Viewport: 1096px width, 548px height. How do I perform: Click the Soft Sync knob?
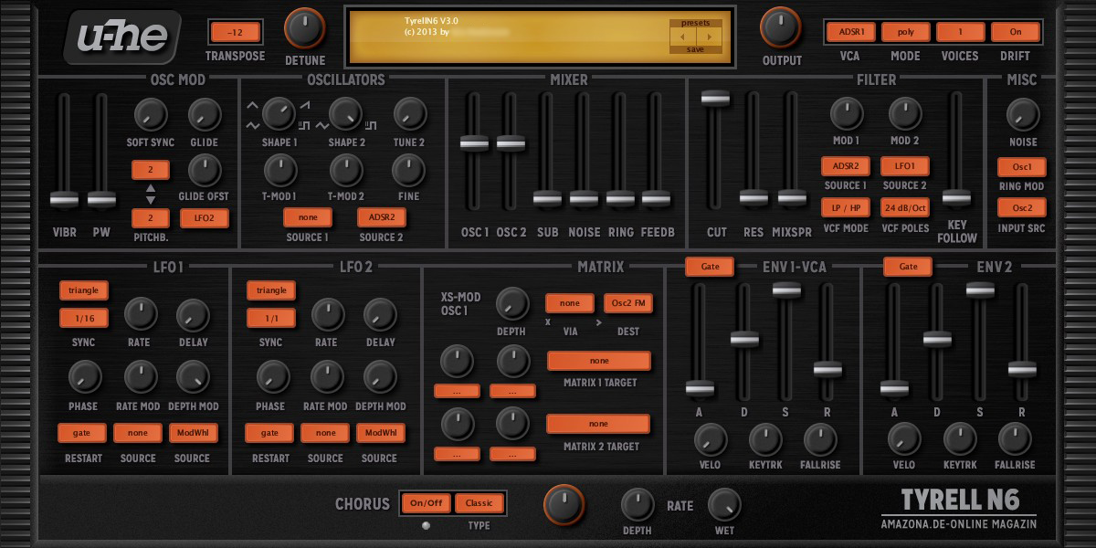point(151,114)
